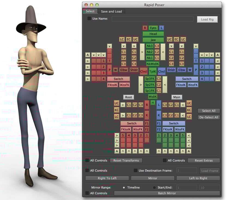Select the blue L eye control

(x=162, y=28)
